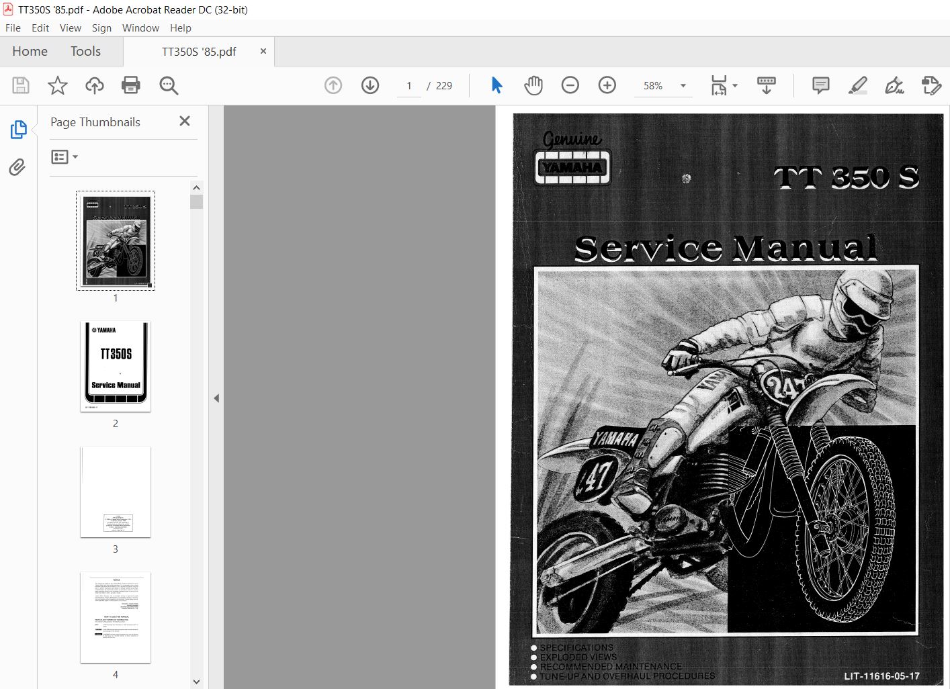Screen dimensions: 950x689
Task: Select page 2 thumbnail
Action: pyautogui.click(x=116, y=367)
